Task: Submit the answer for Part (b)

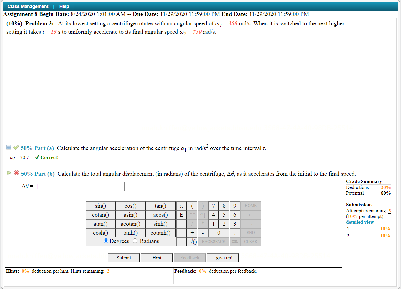Action: point(124,258)
